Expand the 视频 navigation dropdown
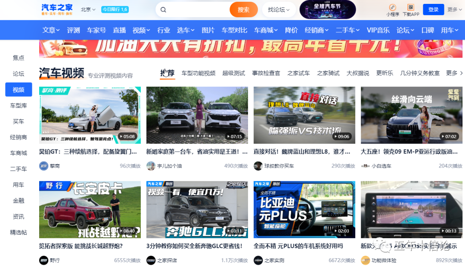Image resolution: width=465 pixels, height=266 pixels. 141,30
